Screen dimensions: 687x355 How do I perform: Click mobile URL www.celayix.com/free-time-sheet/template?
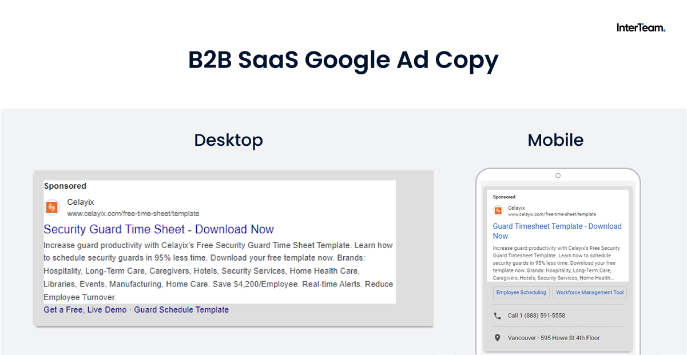[552, 214]
